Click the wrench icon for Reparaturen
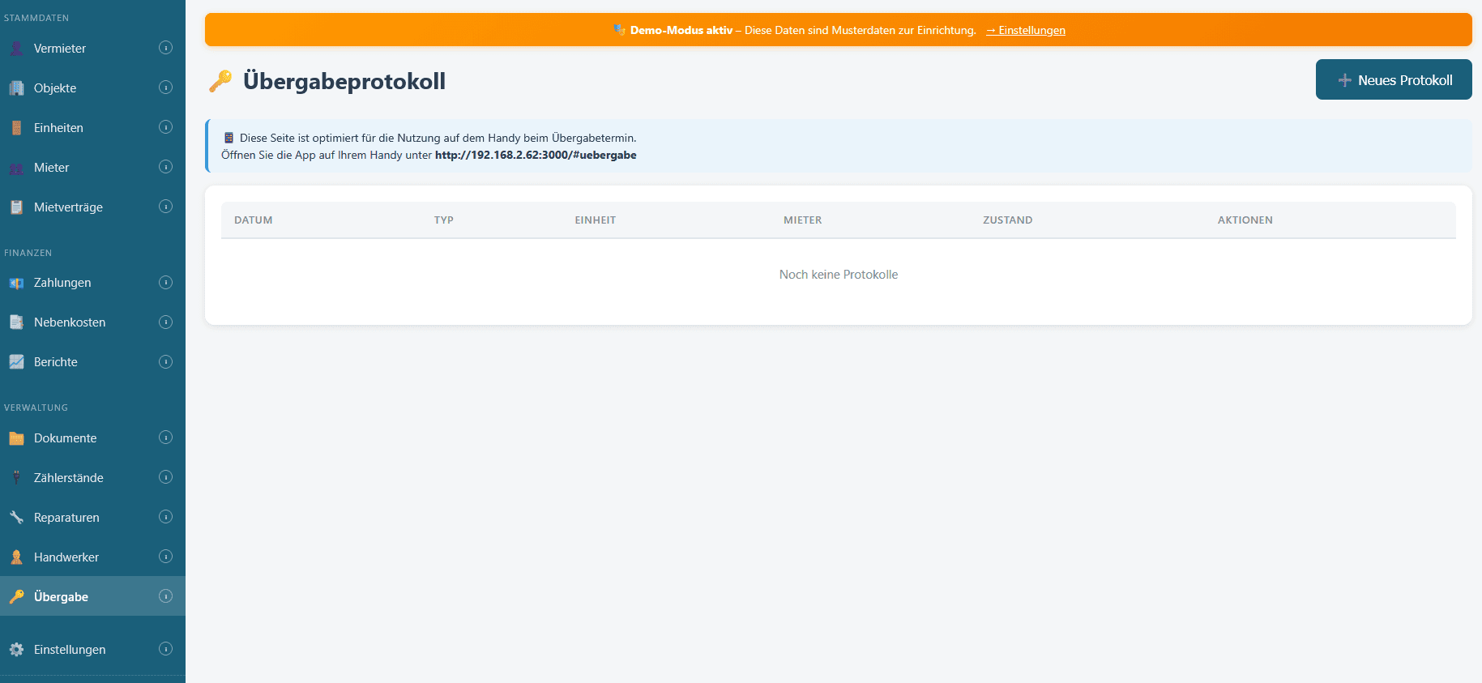Screen dimensions: 1482x683 click(x=16, y=517)
